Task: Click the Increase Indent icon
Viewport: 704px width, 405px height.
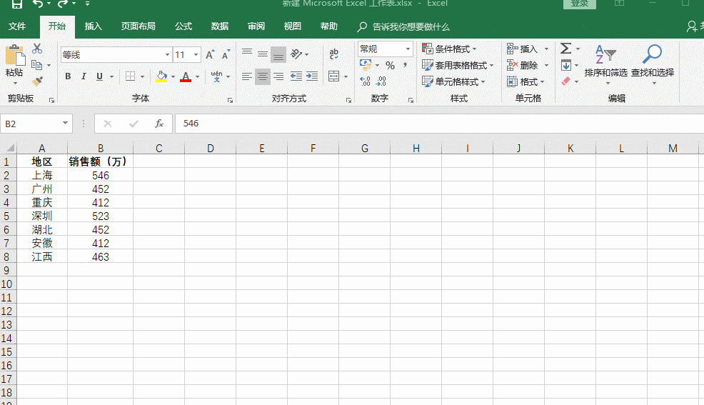Action: [312, 76]
